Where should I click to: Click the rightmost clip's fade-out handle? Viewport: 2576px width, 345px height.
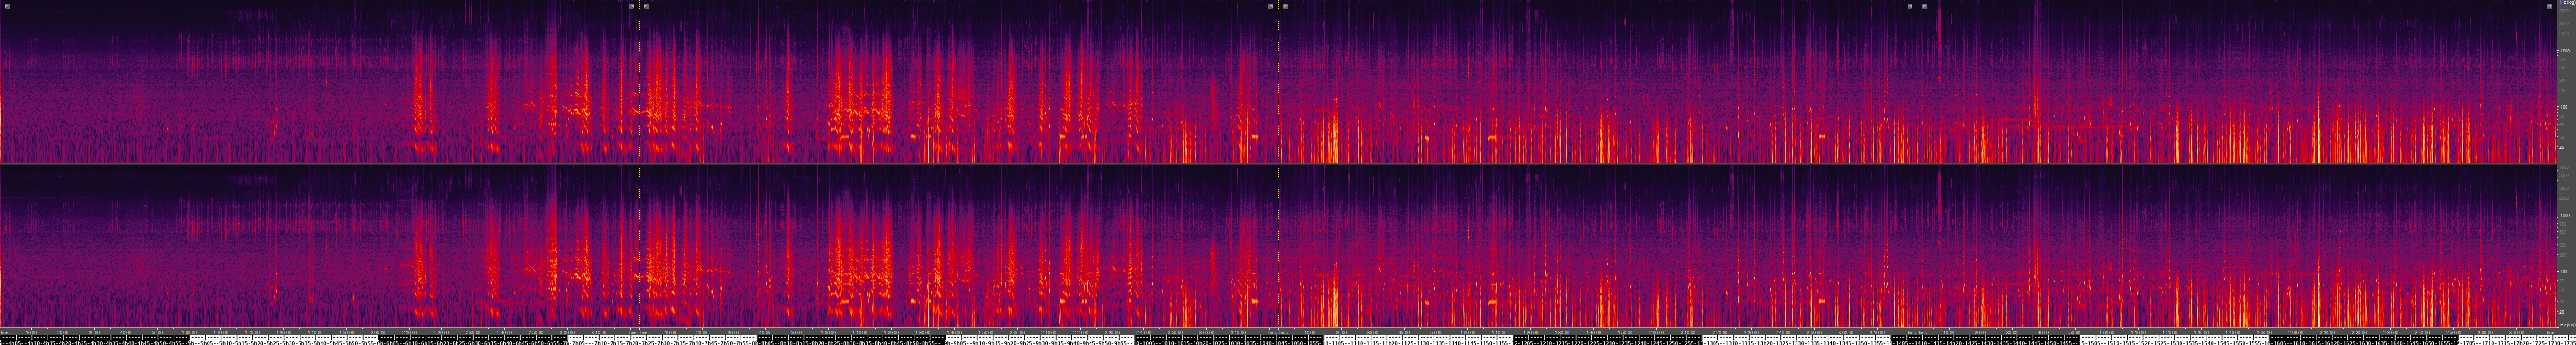pos(2549,6)
